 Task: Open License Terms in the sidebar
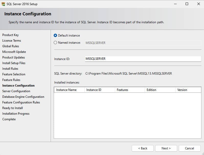pos(12,41)
